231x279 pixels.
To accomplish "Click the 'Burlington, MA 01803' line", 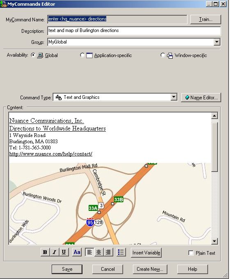I will [34, 142].
